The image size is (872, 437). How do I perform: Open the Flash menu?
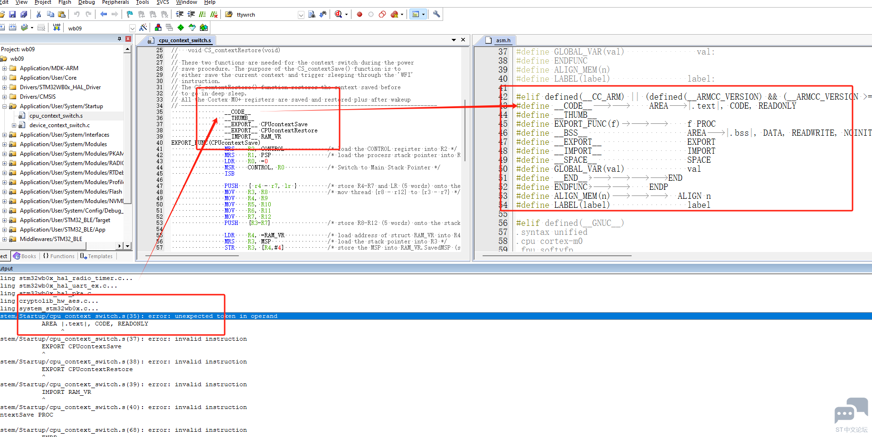(65, 2)
